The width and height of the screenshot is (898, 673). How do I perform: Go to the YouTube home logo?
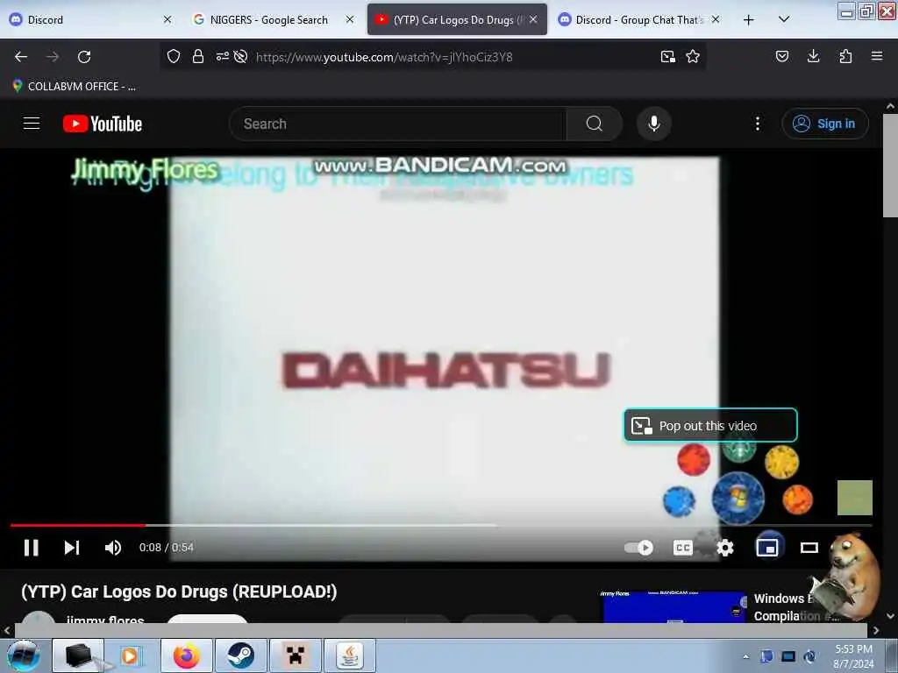click(103, 124)
